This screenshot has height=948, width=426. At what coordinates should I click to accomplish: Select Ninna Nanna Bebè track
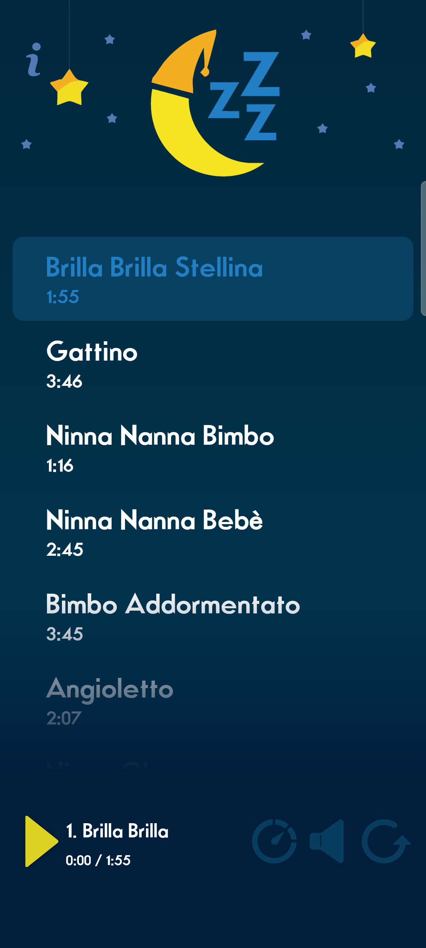tap(213, 532)
